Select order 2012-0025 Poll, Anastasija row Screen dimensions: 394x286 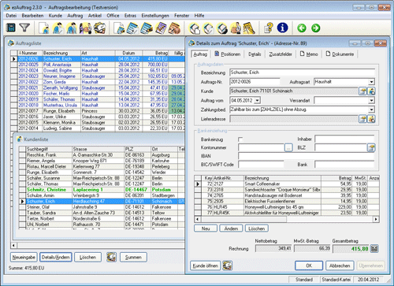click(x=98, y=65)
